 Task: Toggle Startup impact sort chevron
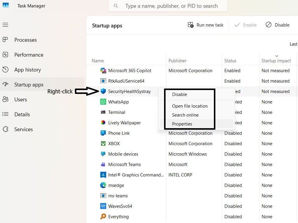pos(277,56)
